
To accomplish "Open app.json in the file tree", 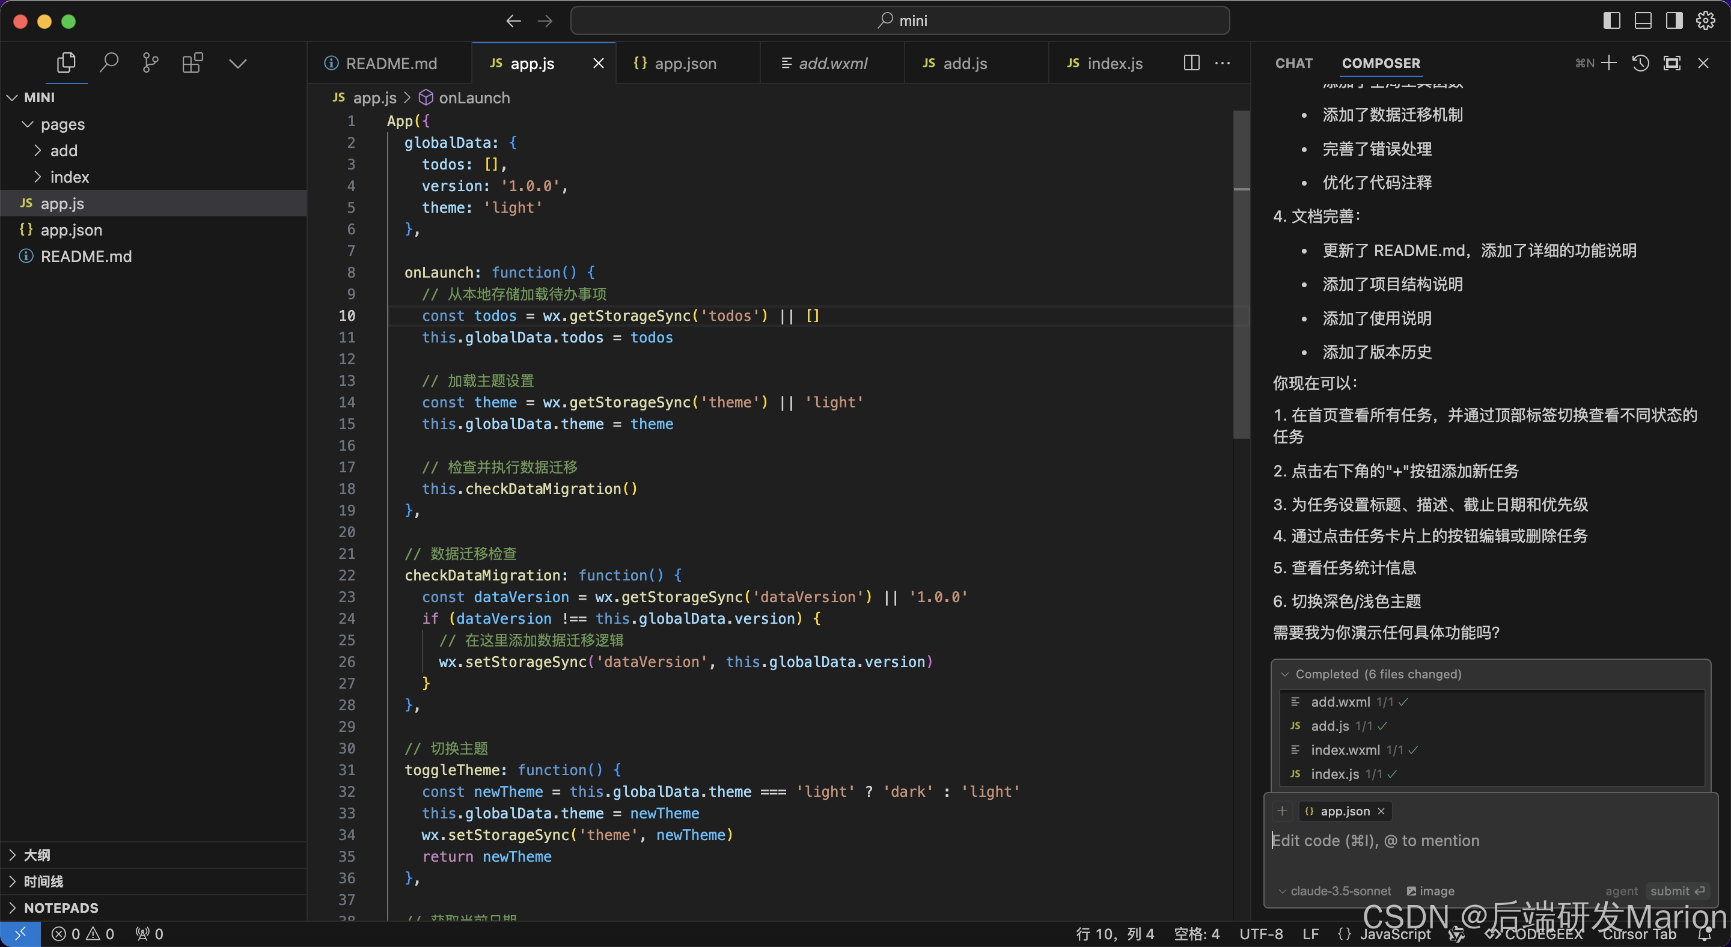I will point(153,230).
